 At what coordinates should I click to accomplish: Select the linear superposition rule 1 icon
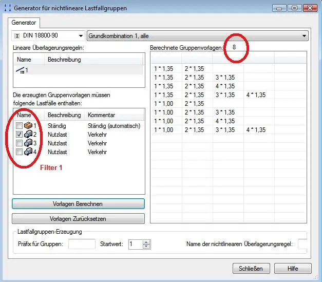coord(20,70)
